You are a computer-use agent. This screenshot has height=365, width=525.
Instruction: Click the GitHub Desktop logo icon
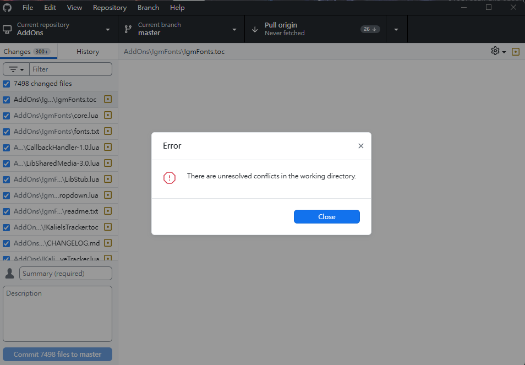pos(7,8)
